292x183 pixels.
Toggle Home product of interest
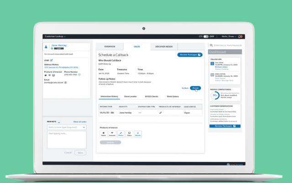(104, 134)
